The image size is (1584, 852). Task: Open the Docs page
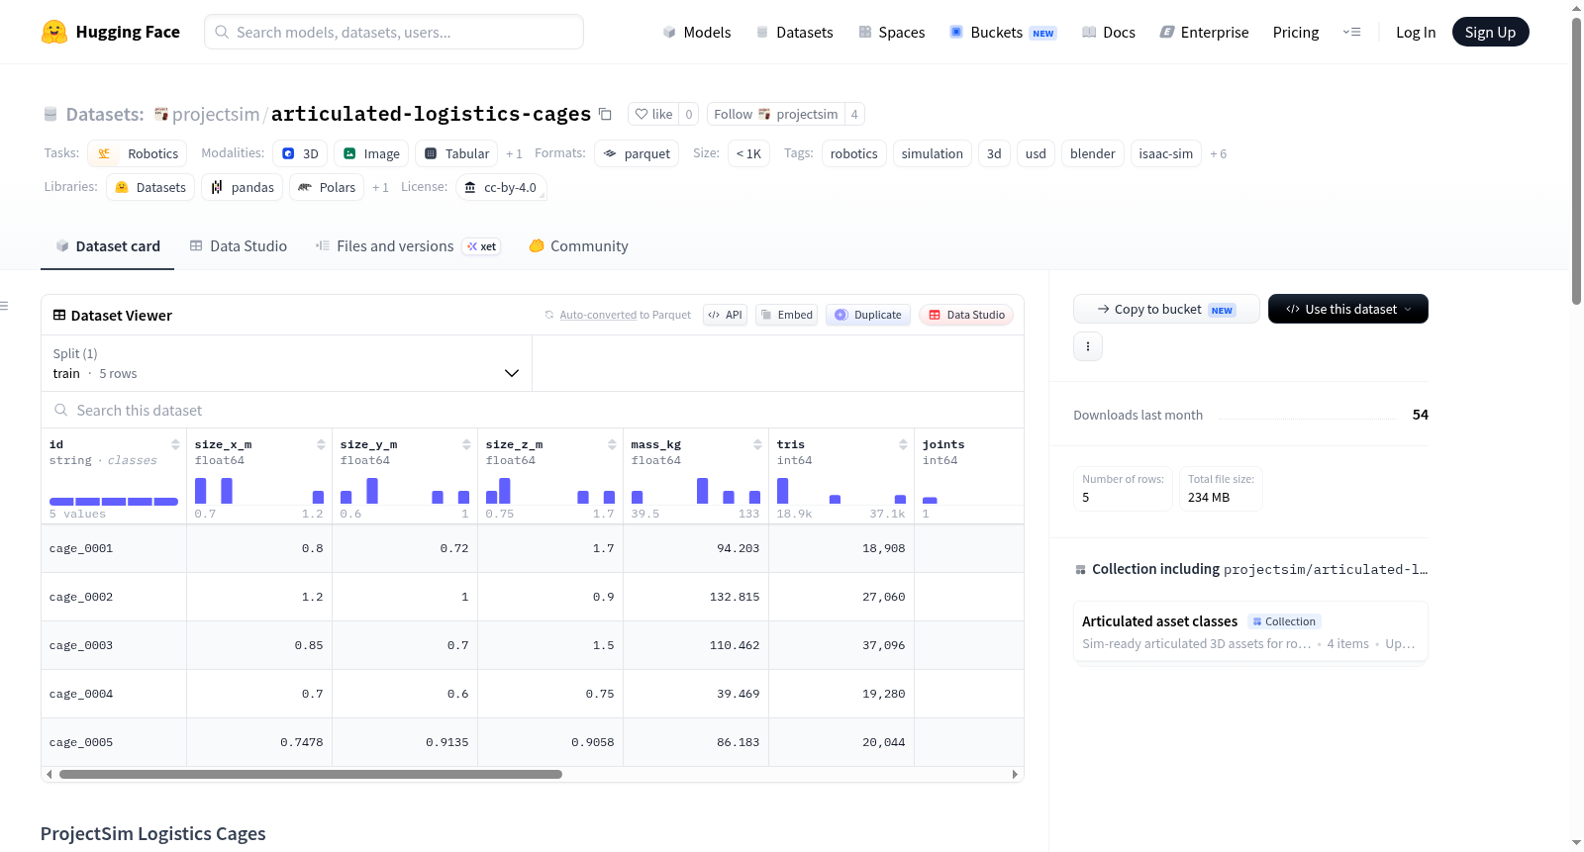[x=1109, y=32]
